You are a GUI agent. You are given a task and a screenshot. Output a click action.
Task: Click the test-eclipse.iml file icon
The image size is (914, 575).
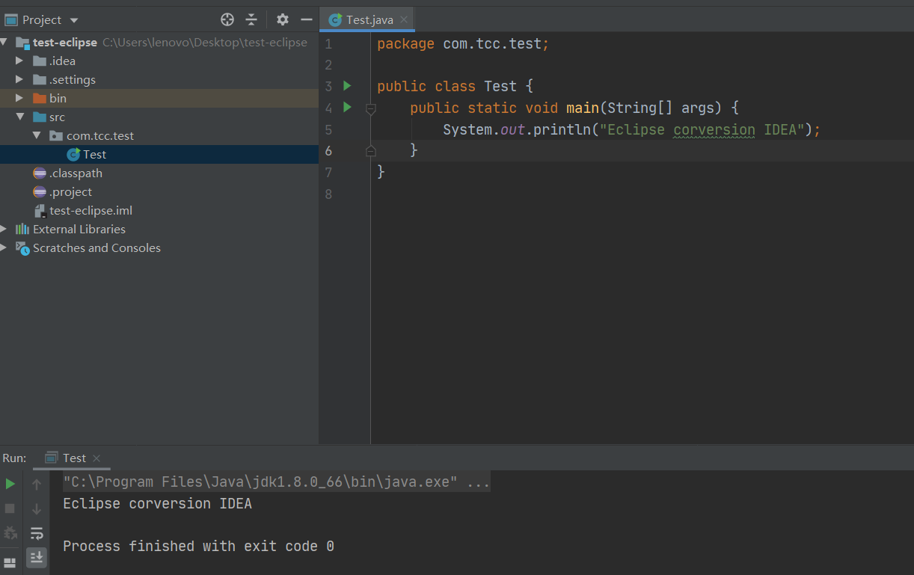tap(40, 211)
